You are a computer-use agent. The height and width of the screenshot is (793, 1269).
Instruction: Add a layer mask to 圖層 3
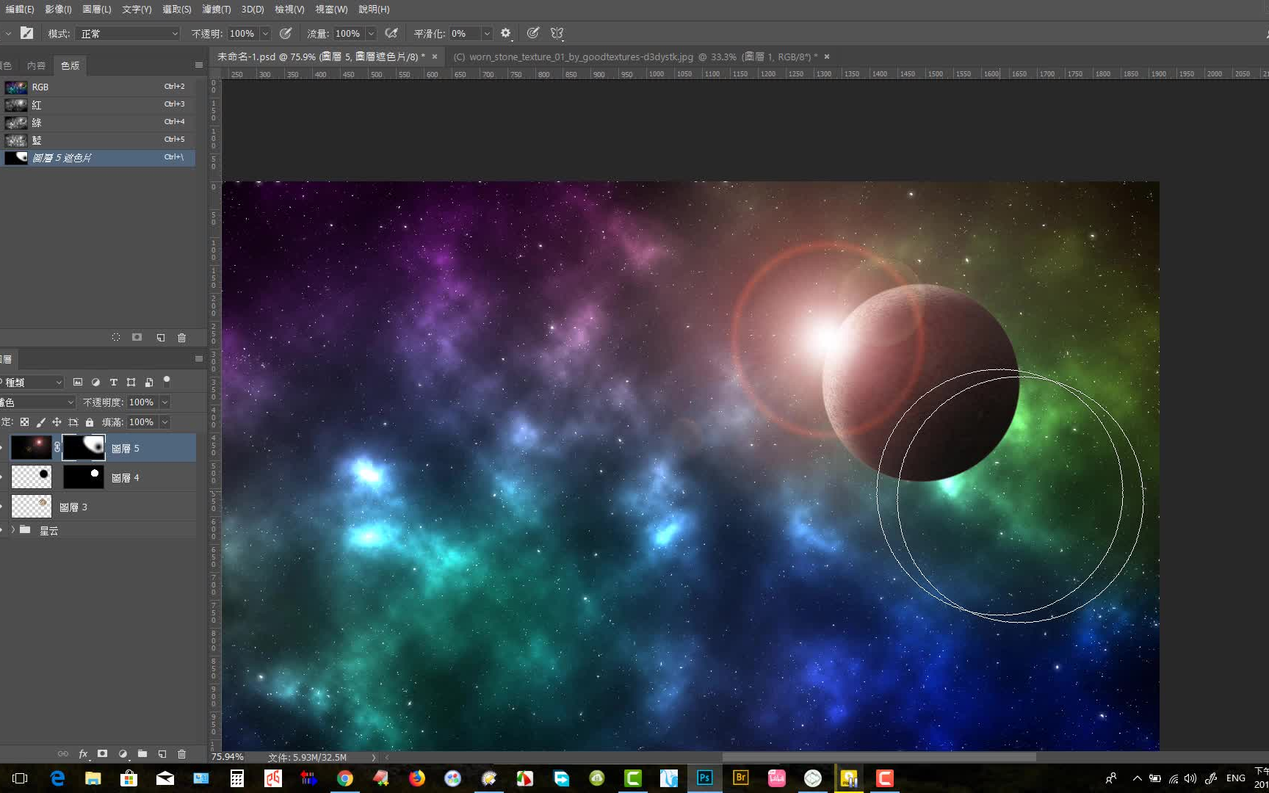coord(102,753)
